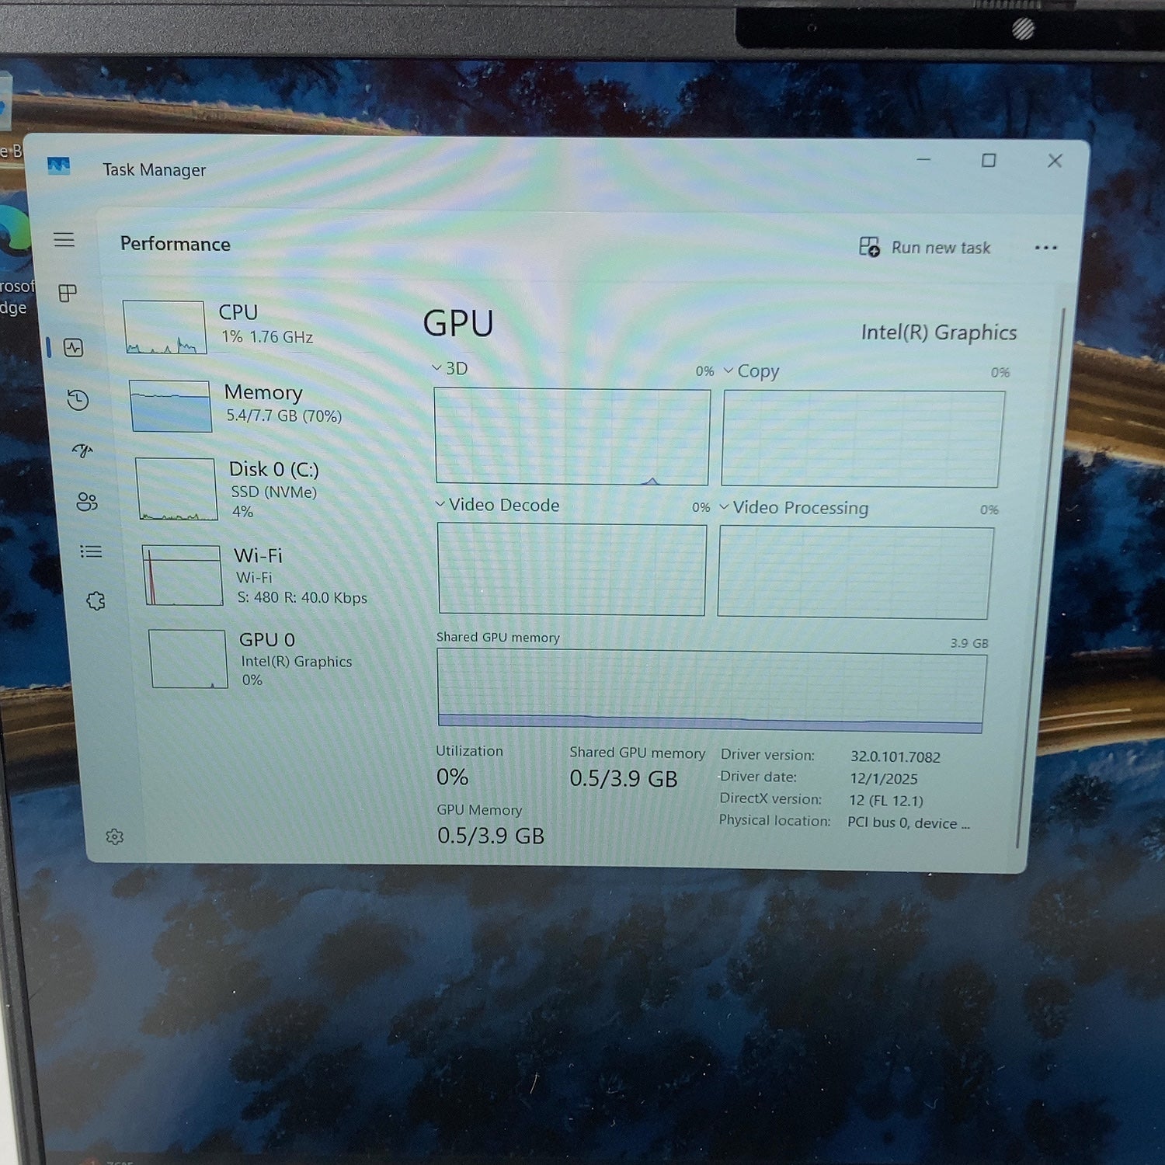Image resolution: width=1165 pixels, height=1165 pixels.
Task: Click the DirectX version 12 (FL 12.1) value
Action: pos(885,800)
